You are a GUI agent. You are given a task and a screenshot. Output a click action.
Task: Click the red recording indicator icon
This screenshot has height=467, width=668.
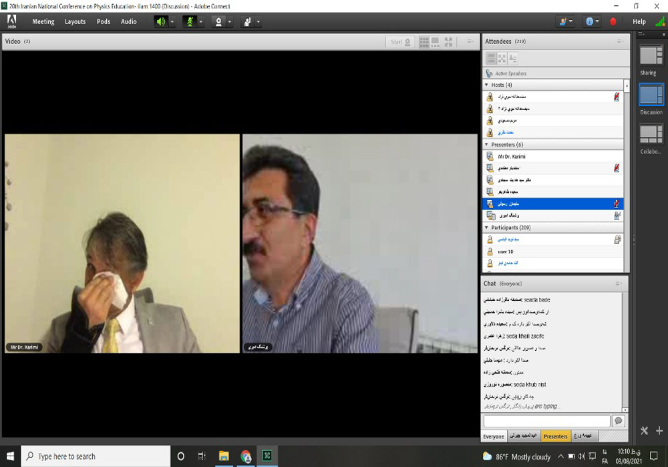[613, 21]
